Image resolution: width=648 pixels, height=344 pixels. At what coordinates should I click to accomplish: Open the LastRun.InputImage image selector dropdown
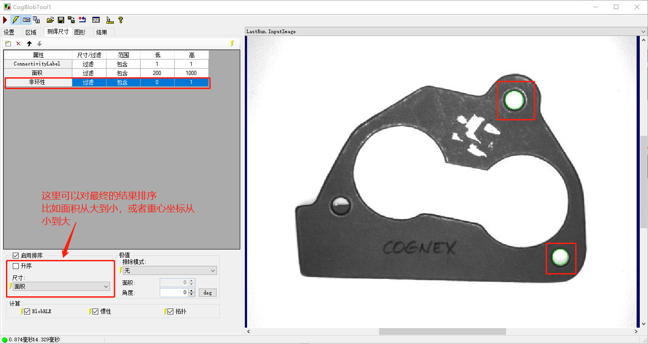(644, 31)
